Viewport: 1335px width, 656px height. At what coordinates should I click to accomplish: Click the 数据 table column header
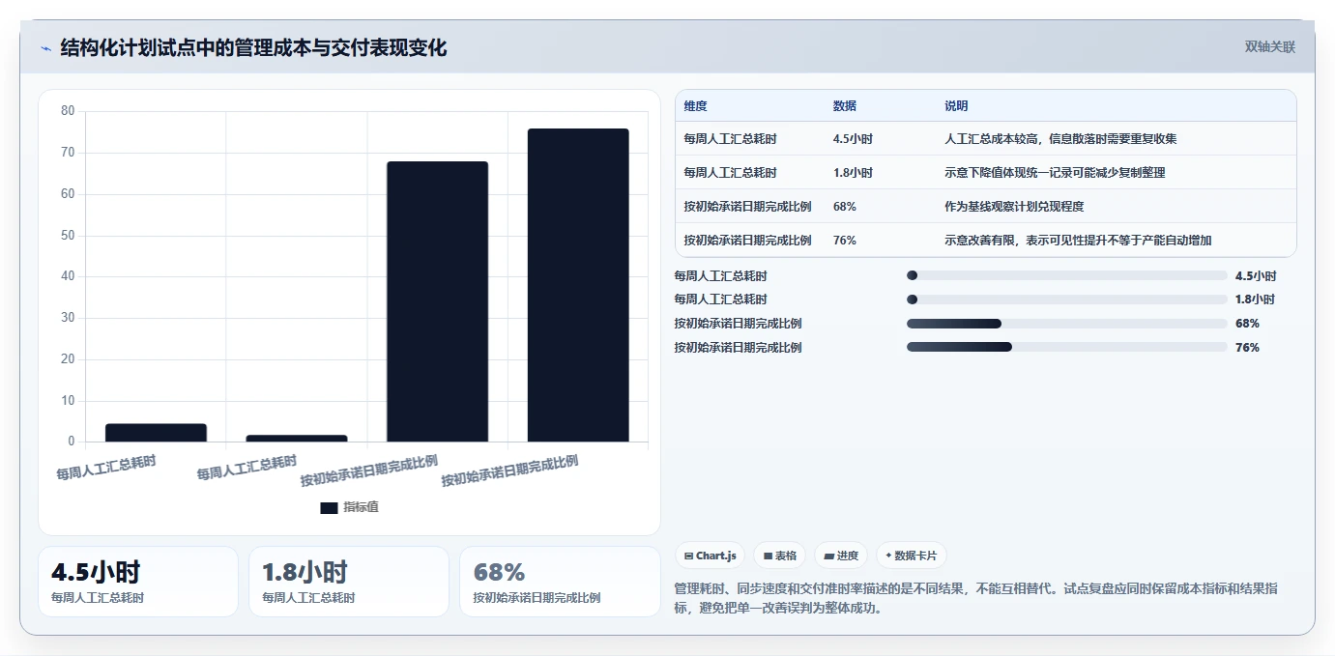844,106
